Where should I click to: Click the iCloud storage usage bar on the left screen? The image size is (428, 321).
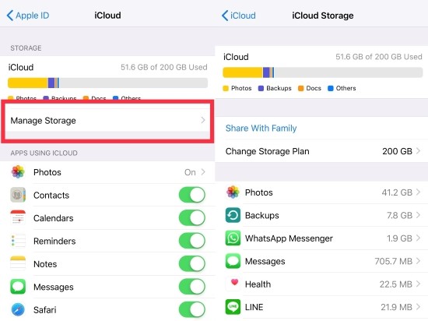(x=107, y=83)
